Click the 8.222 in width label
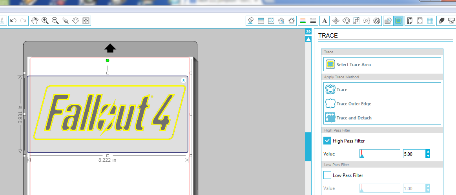This screenshot has height=195, width=456. (107, 160)
